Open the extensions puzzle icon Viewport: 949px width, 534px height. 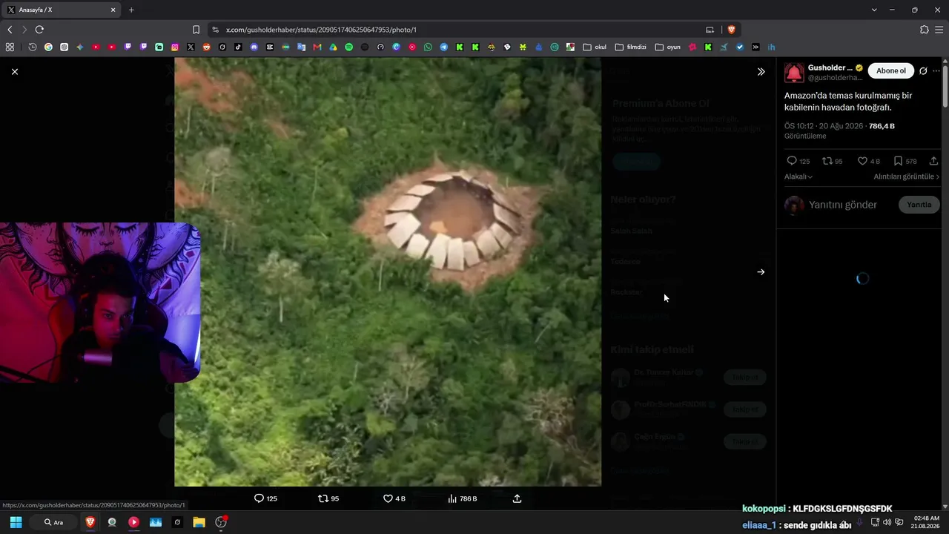pos(924,30)
